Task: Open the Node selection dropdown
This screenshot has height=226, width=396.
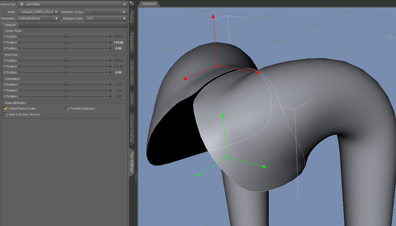Action: click(x=38, y=12)
